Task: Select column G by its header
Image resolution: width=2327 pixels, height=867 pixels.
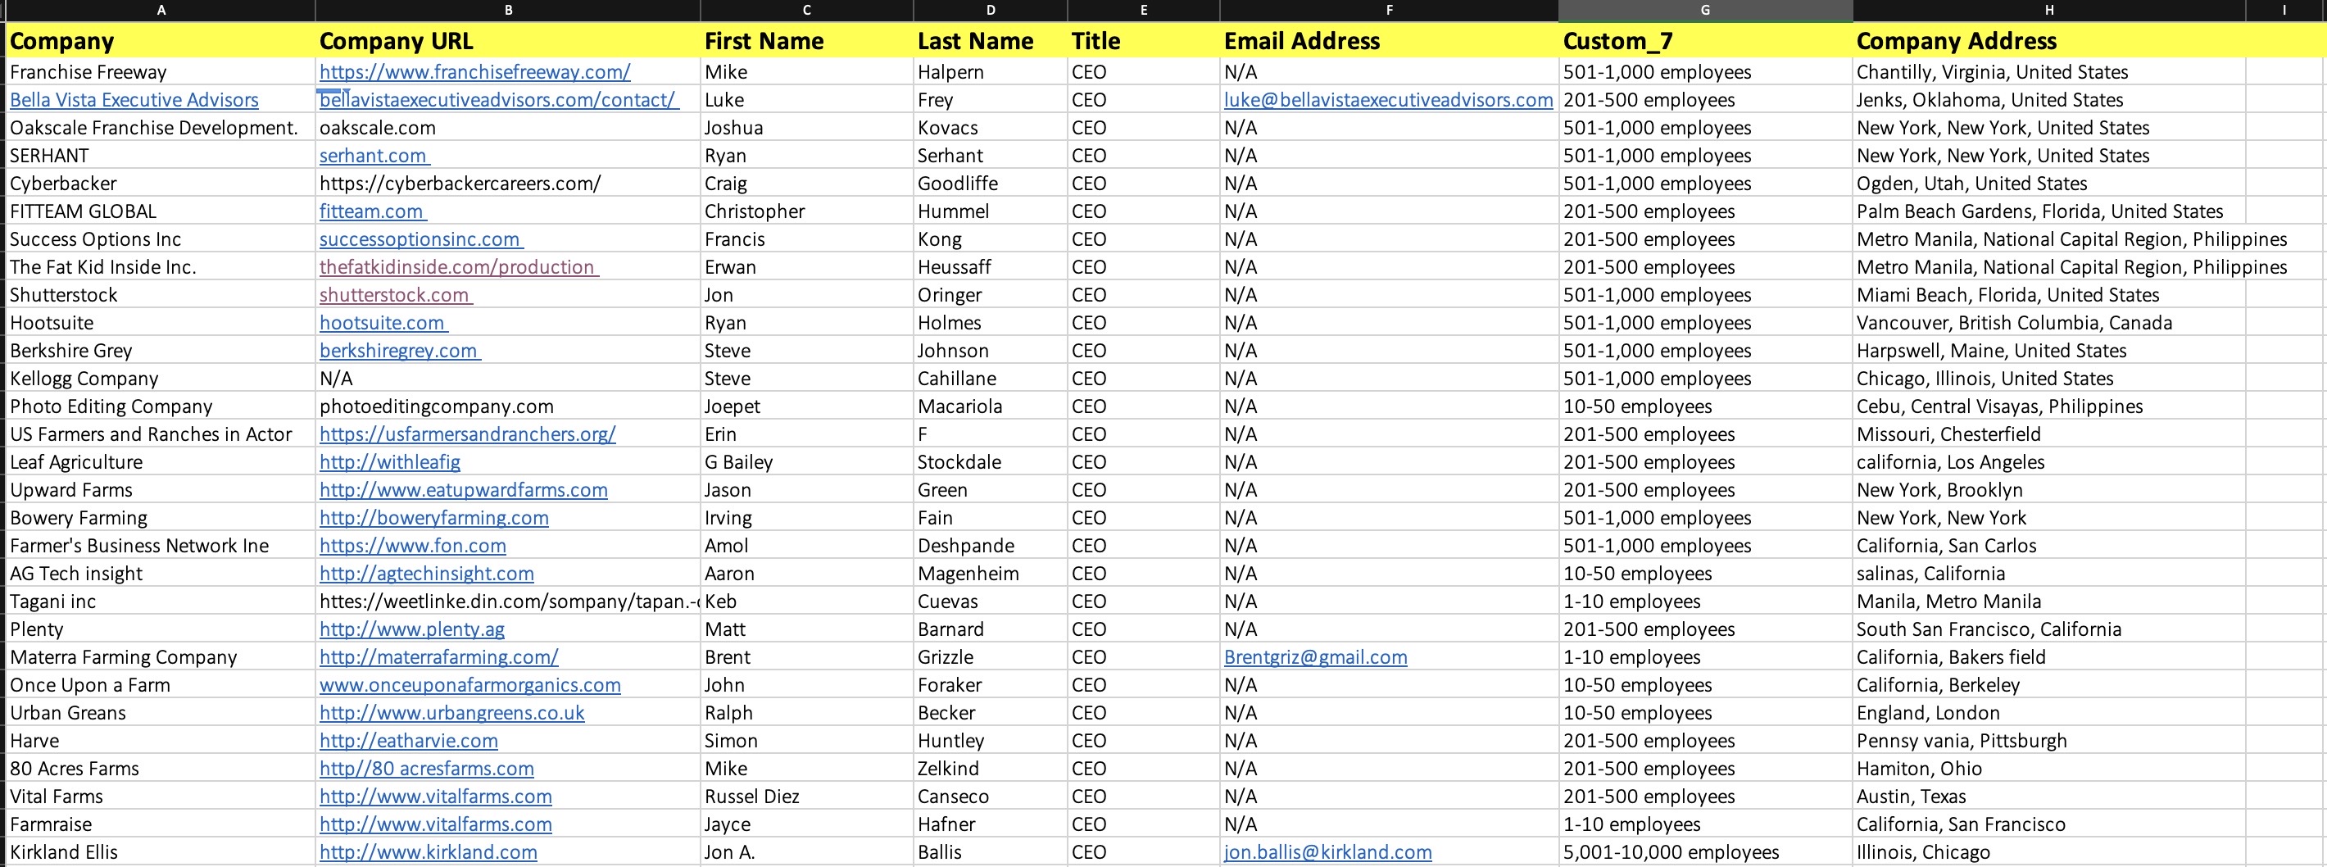Action: click(1704, 10)
